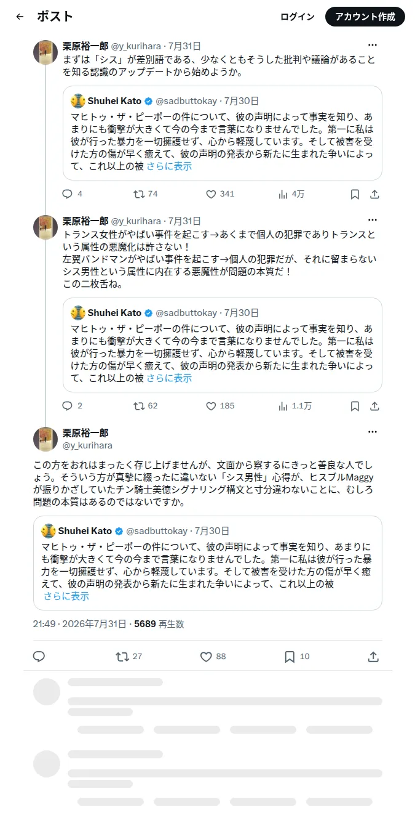Repost the first tweet showing 74 reposts
415x815 pixels.
140,194
